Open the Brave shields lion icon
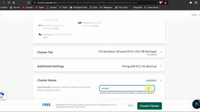 160,2
